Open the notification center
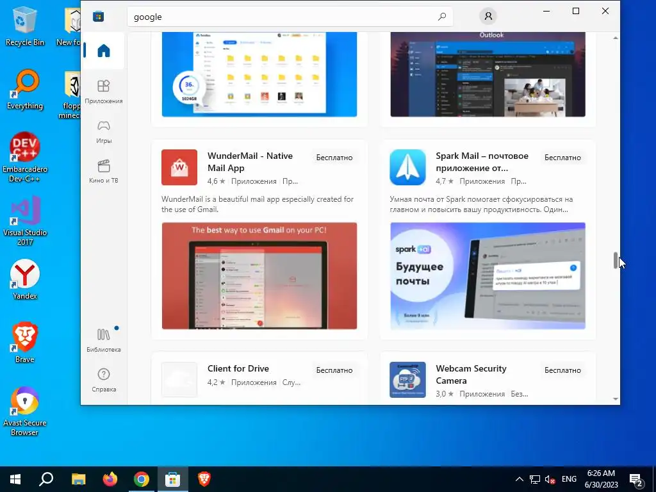 636,479
